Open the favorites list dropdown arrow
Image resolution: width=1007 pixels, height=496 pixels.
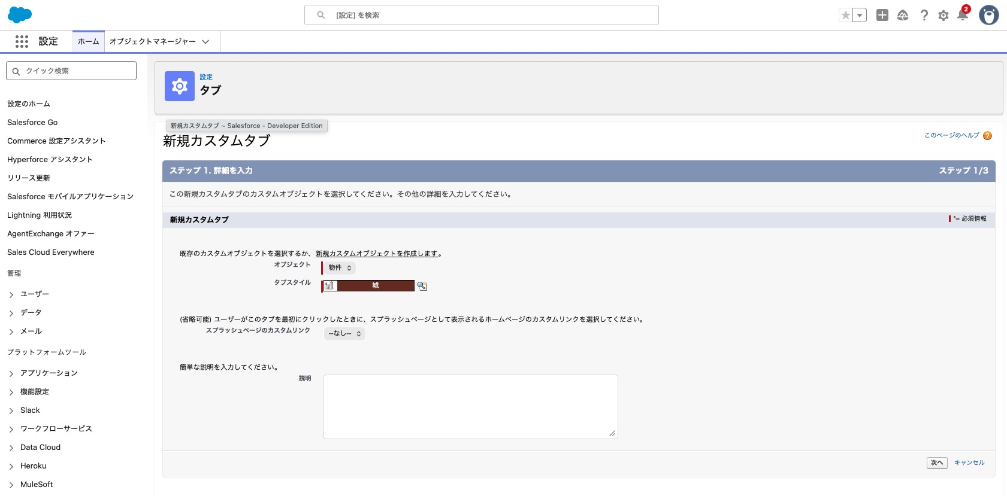pyautogui.click(x=860, y=16)
